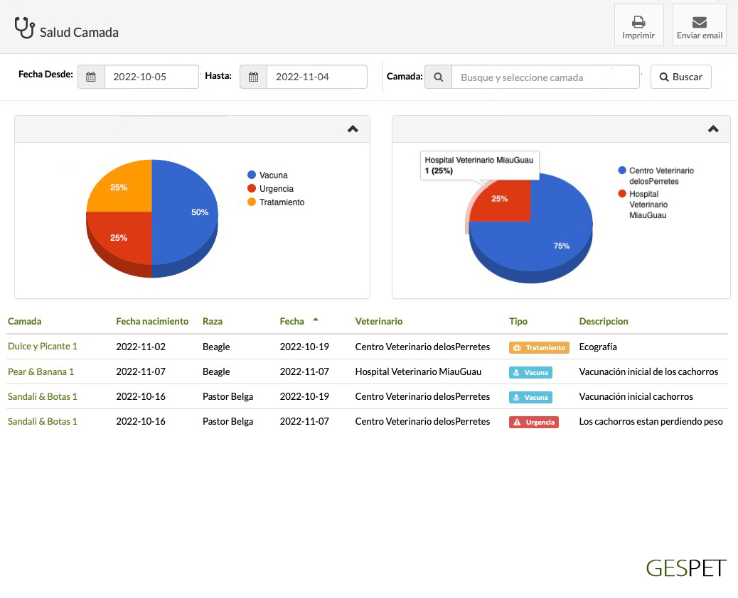Viewport: 738px width, 598px height.
Task: Sort table by Veterinario column header
Action: [x=378, y=321]
